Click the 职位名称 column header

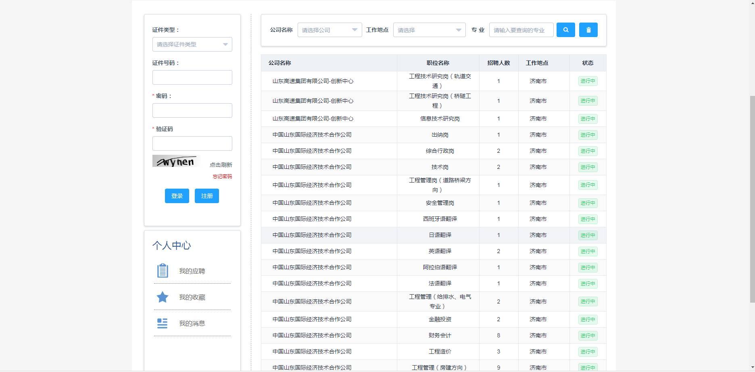coord(438,63)
